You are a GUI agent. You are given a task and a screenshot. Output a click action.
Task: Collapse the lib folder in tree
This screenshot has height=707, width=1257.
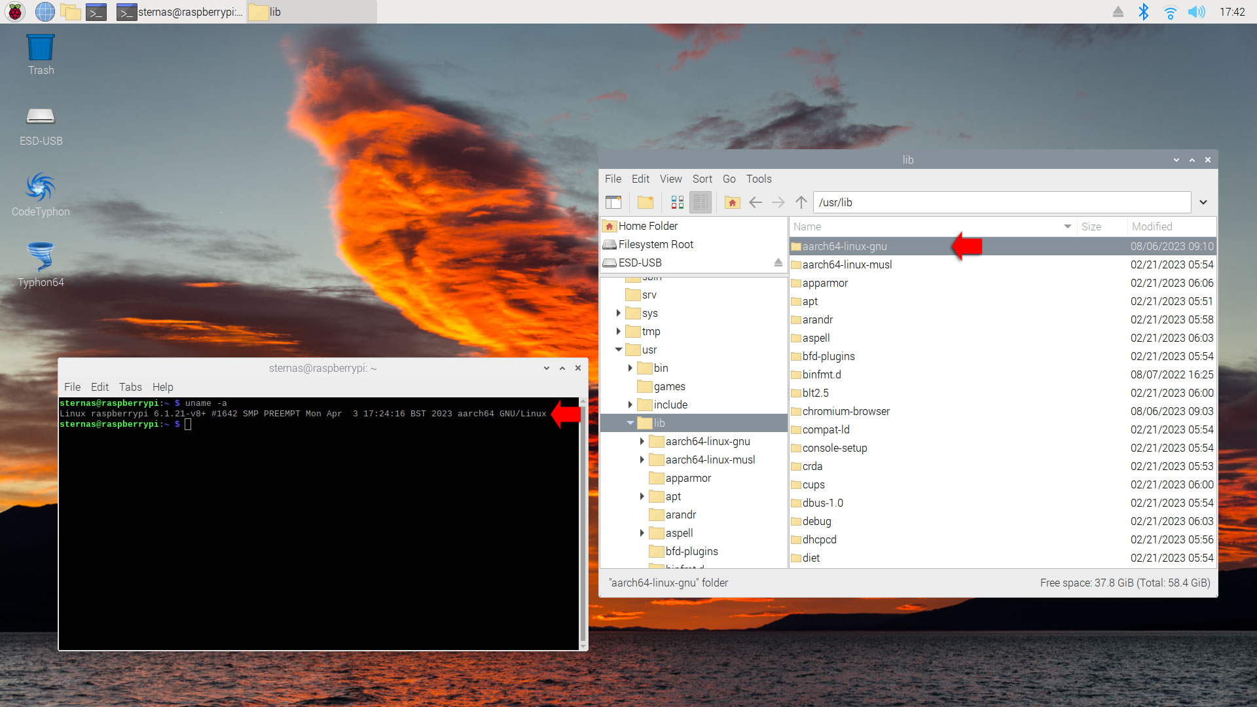[x=630, y=423]
